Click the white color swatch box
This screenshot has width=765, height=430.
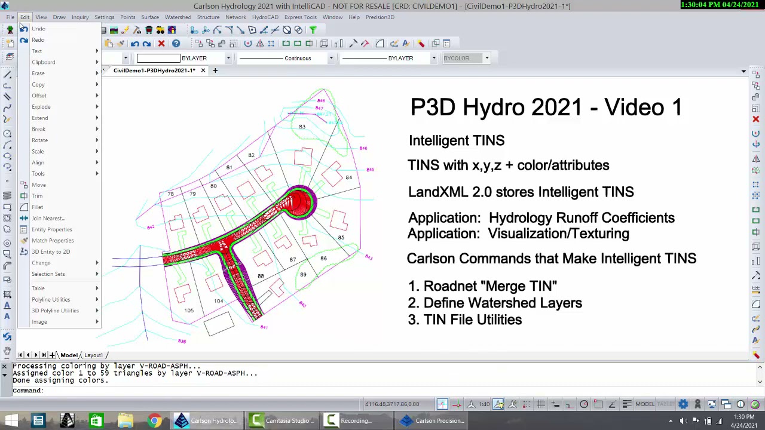pos(158,59)
